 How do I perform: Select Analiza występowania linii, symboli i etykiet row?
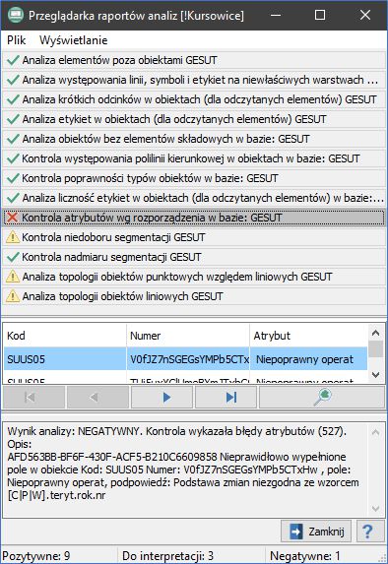194,80
